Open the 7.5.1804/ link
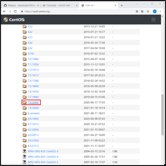166x166 pixels. point(33,86)
